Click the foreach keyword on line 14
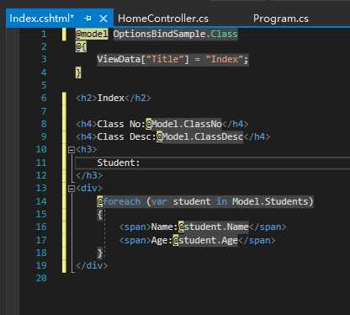This screenshot has width=350, height=315. coord(122,201)
